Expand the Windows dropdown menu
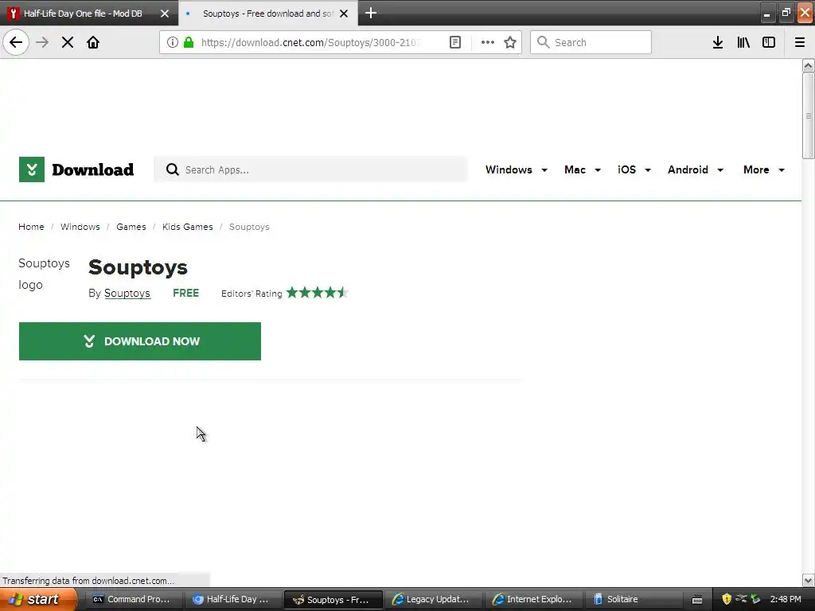 click(x=516, y=170)
